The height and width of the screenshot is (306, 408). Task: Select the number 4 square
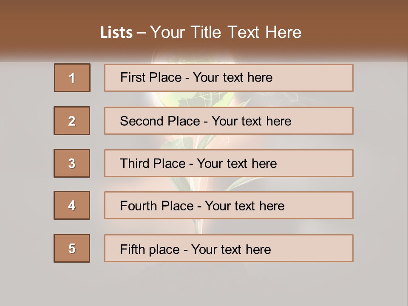72,205
